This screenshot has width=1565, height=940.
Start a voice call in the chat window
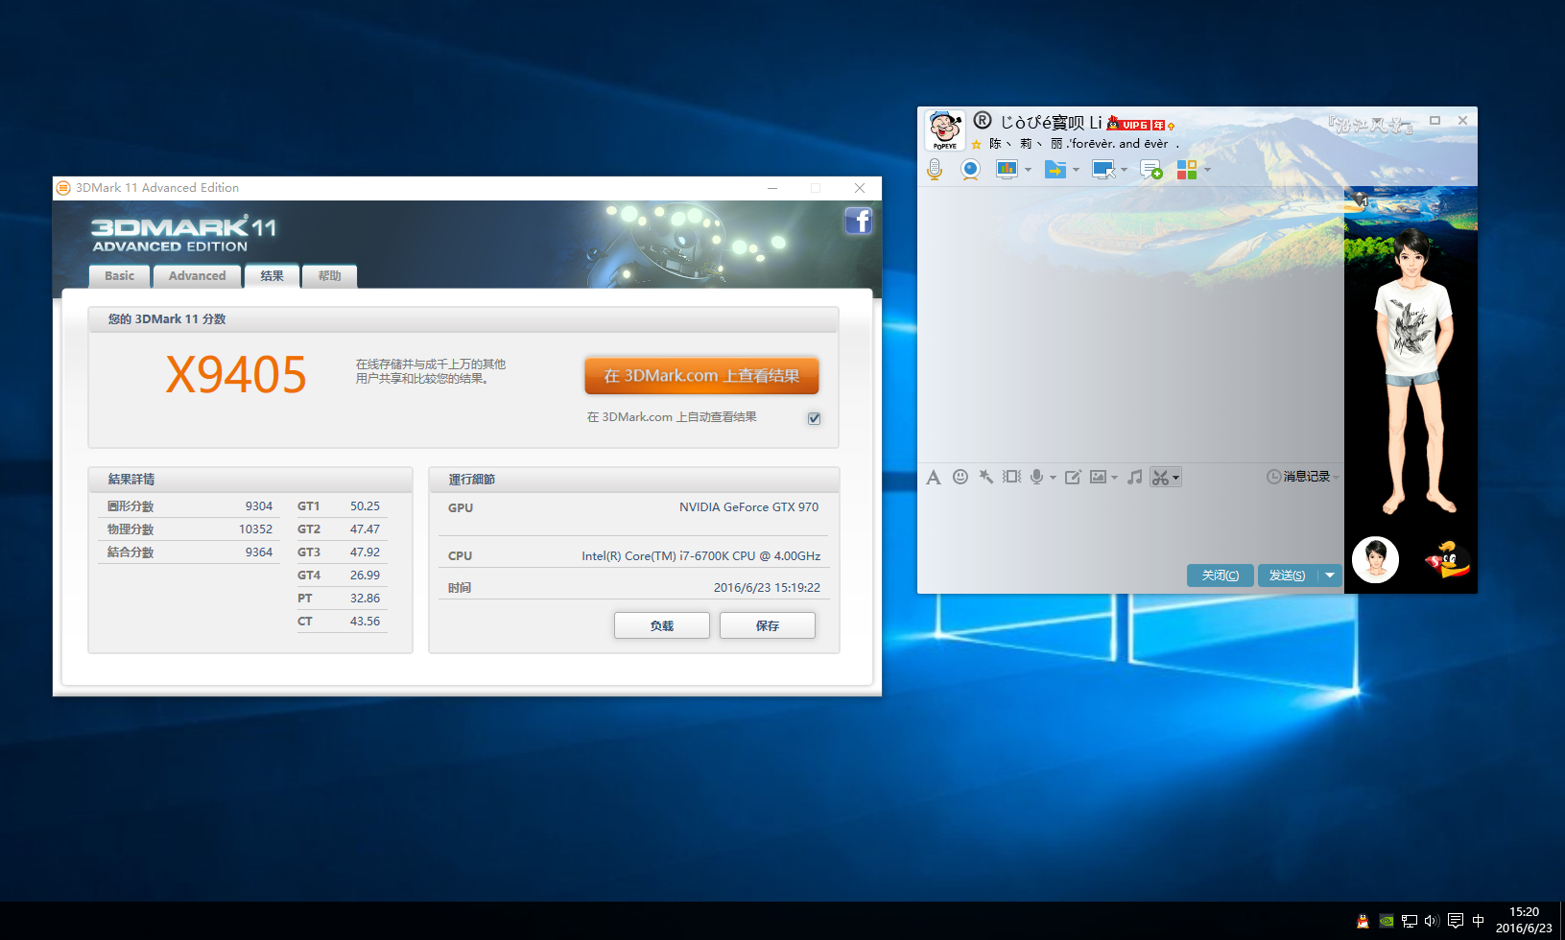(935, 170)
